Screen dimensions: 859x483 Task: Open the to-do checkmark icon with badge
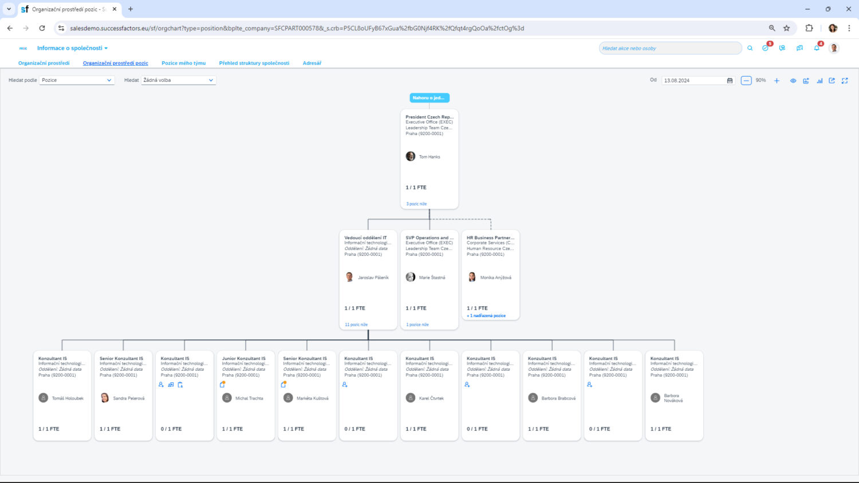pyautogui.click(x=766, y=48)
